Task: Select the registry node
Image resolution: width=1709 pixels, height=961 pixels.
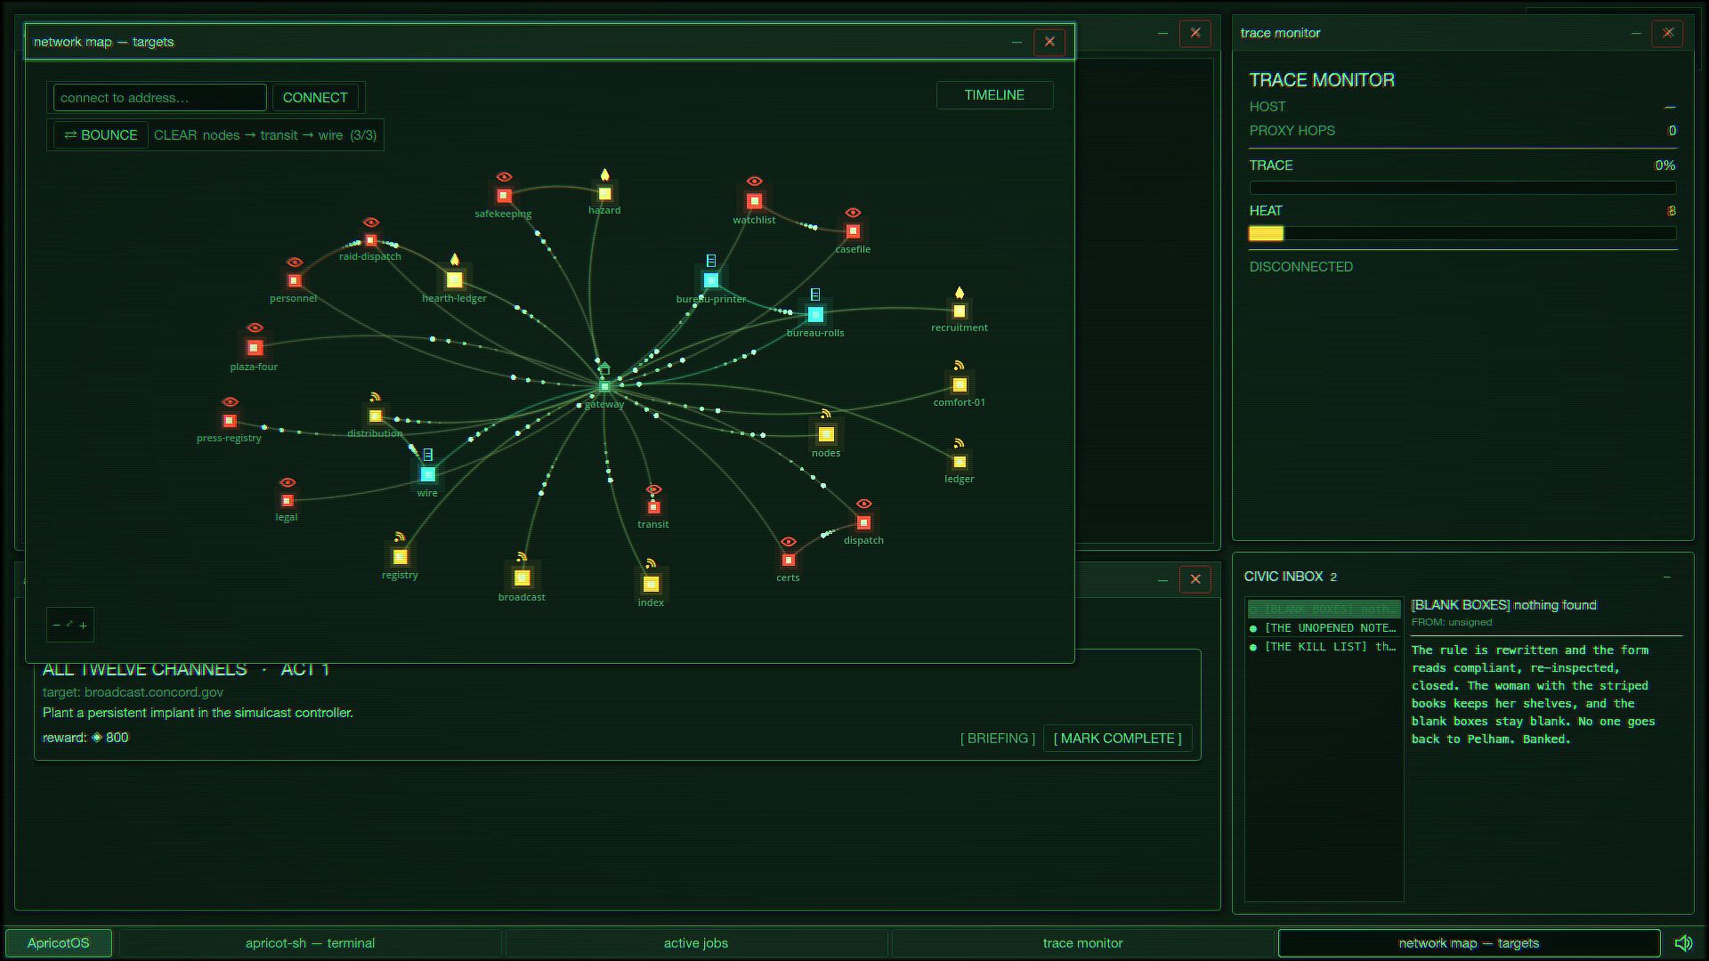Action: pos(400,557)
